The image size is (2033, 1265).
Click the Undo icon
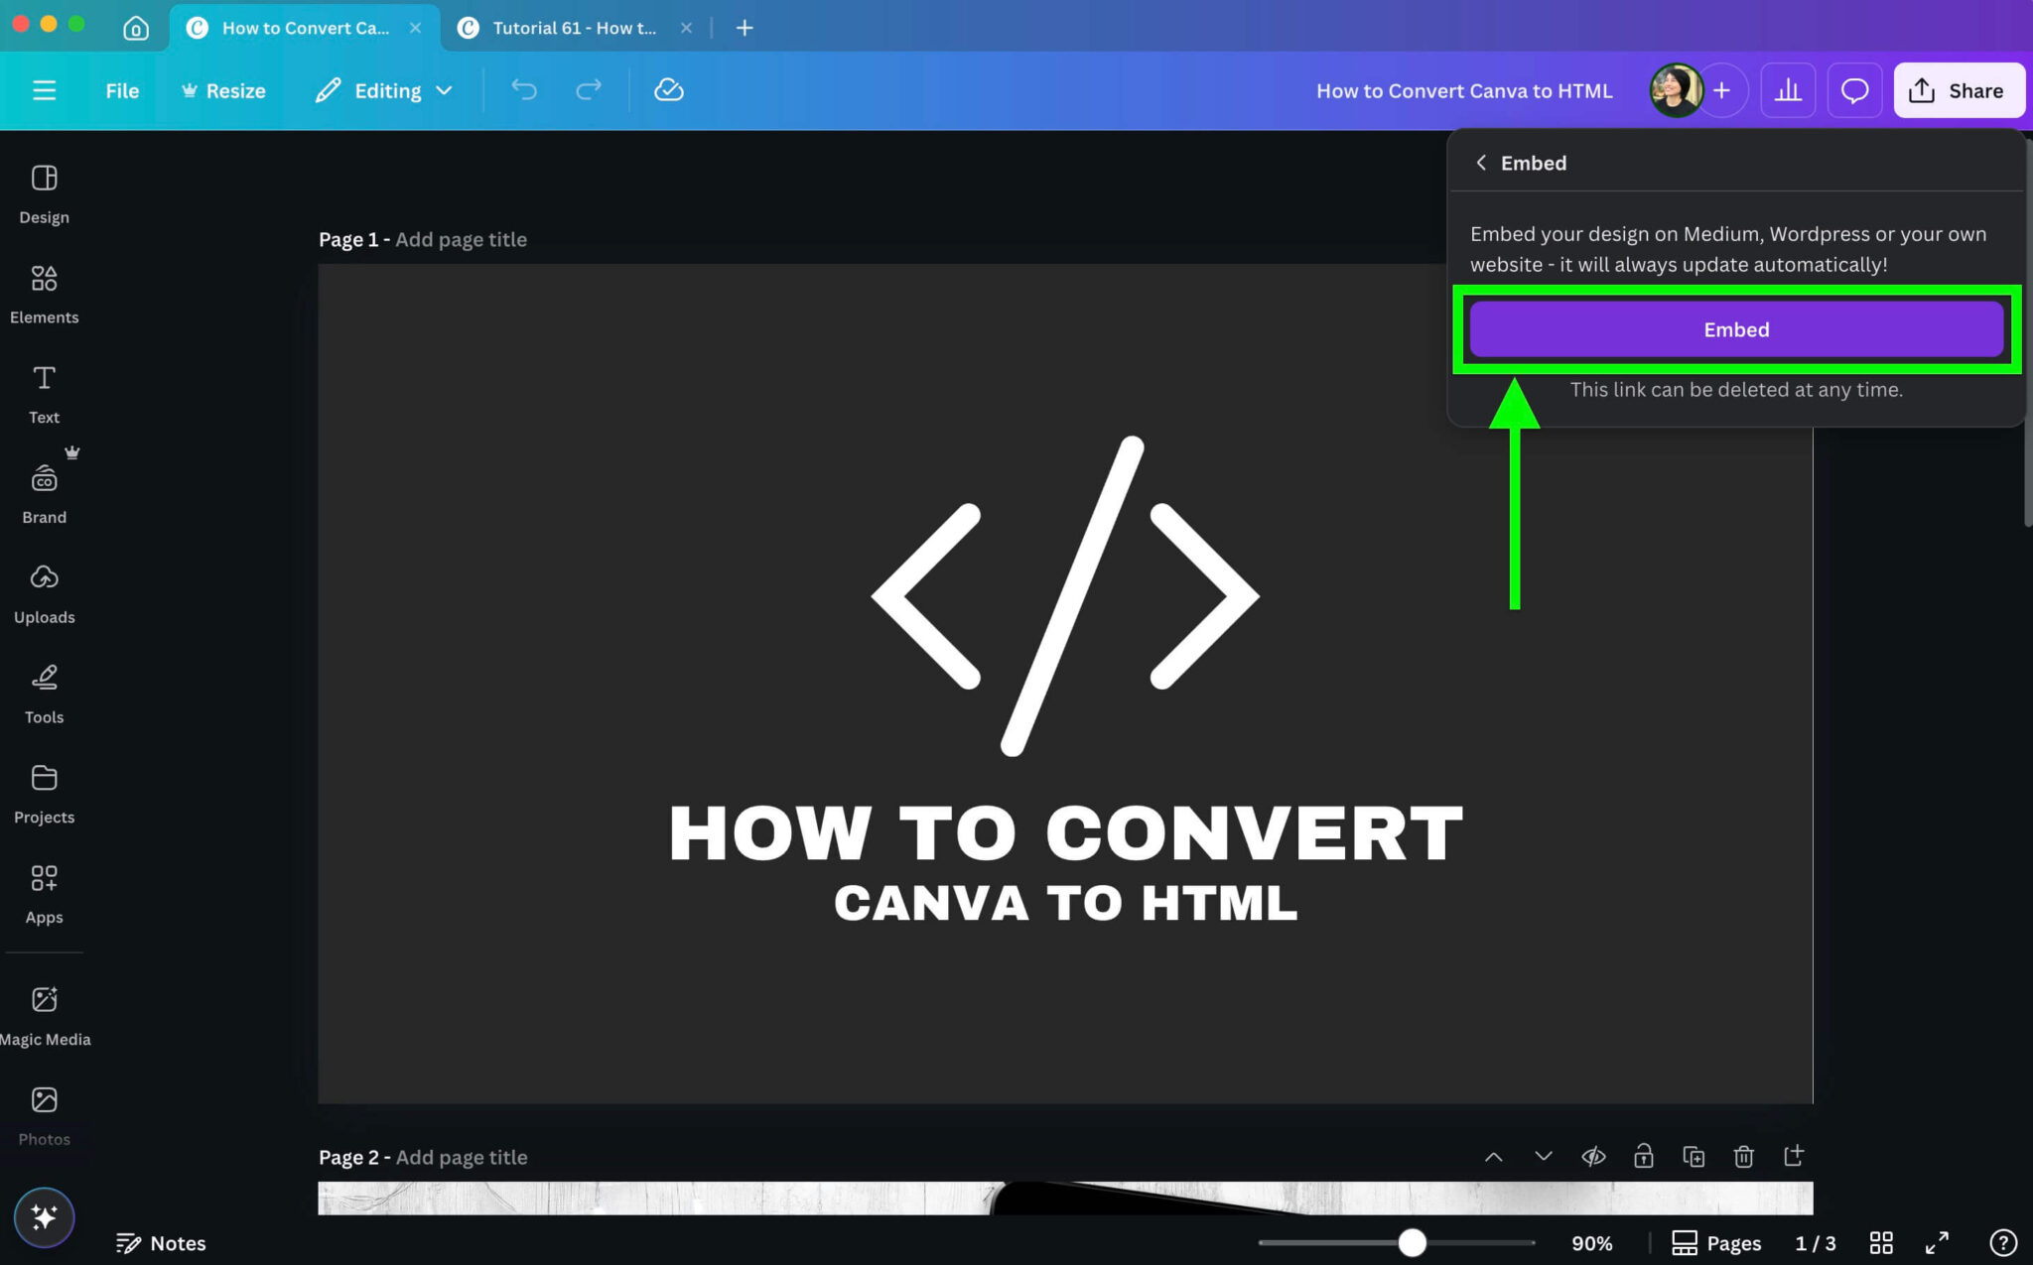[525, 89]
